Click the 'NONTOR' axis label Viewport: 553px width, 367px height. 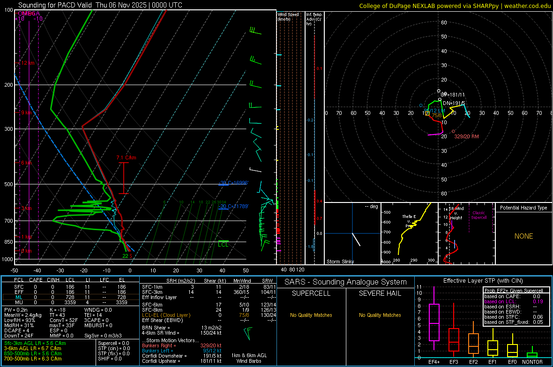[532, 362]
